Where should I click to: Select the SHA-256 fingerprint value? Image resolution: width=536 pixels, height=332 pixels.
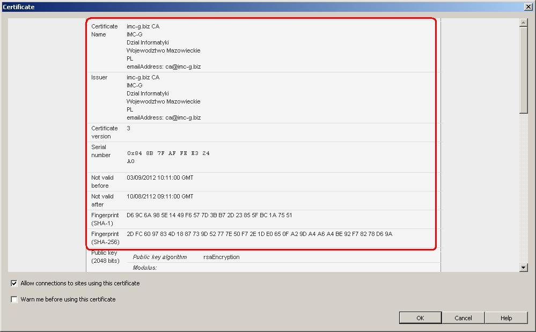coord(259,234)
